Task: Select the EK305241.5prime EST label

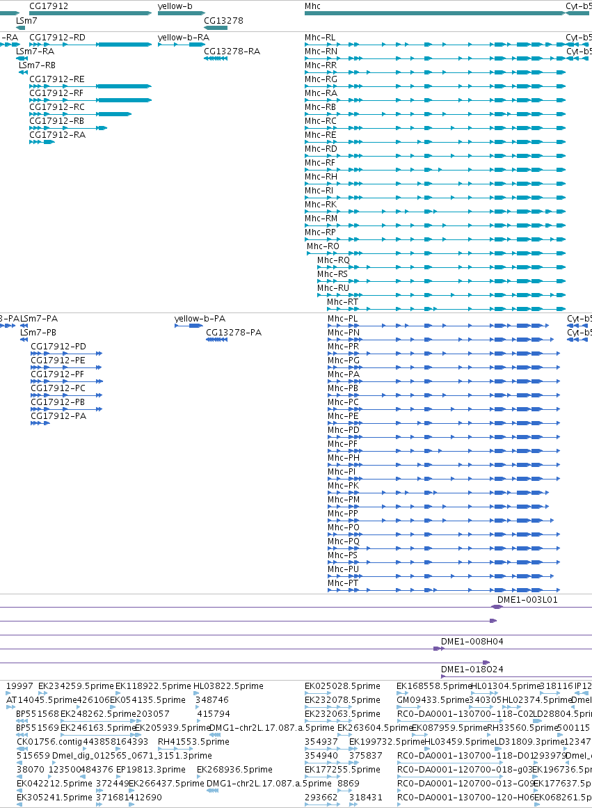Action: pyautogui.click(x=54, y=798)
